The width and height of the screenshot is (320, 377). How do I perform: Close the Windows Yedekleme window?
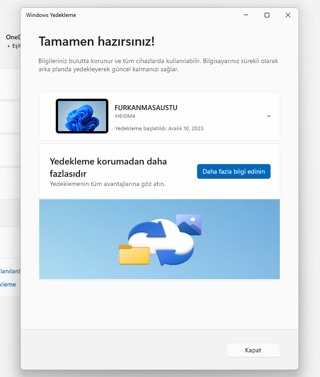pos(288,15)
